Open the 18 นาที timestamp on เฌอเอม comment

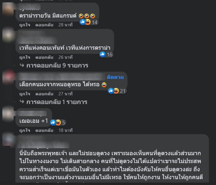coord(65,130)
